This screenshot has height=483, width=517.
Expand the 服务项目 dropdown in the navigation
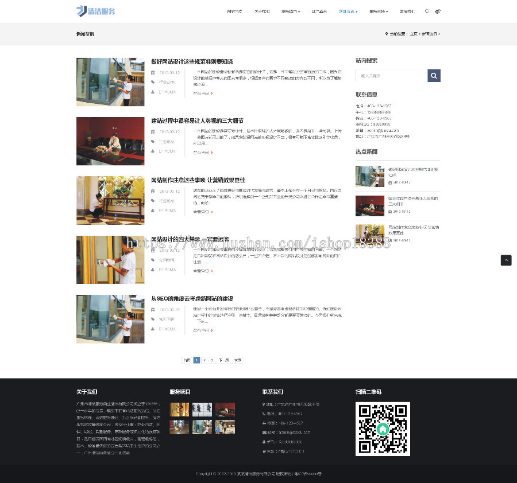point(291,11)
